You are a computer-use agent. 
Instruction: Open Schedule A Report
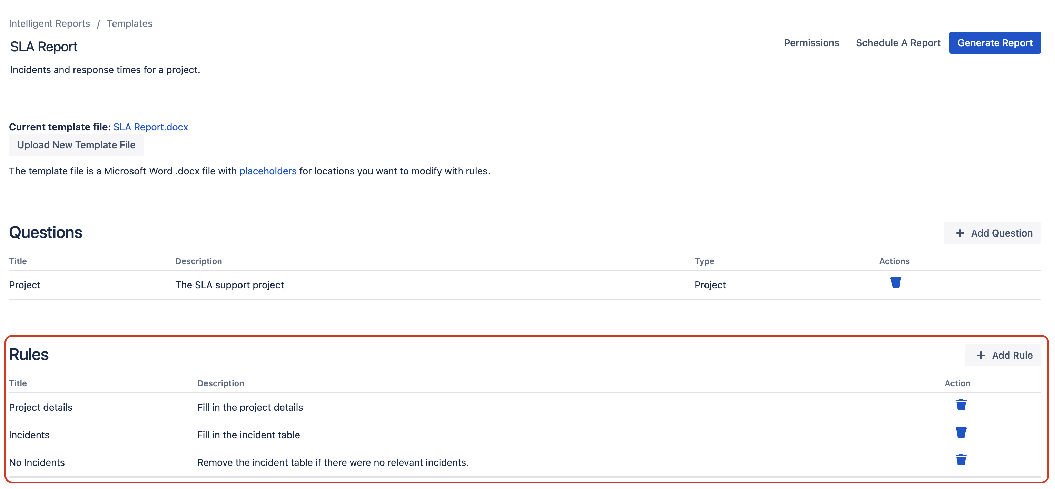tap(898, 43)
